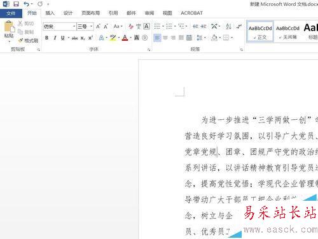Open the 审阅 (Review) tab

[149, 13]
